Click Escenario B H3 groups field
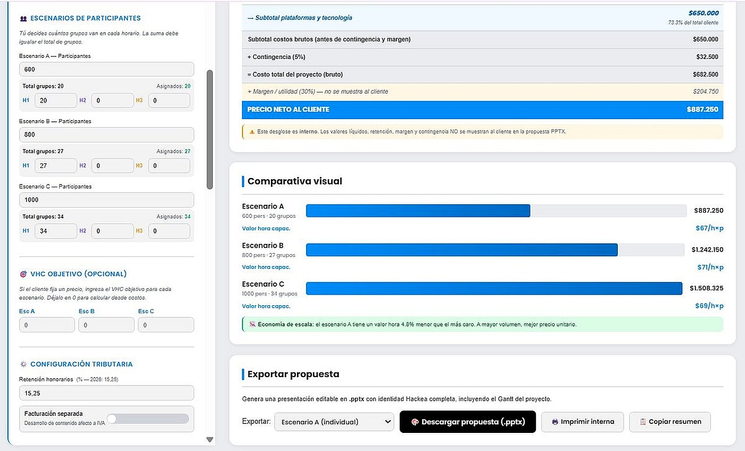 [169, 166]
